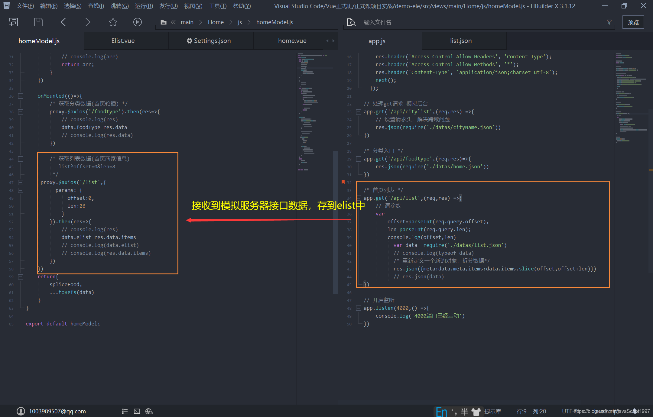Viewport: 653px width, 417px height.
Task: Click the 列:20 column indicator
Action: tap(539, 411)
